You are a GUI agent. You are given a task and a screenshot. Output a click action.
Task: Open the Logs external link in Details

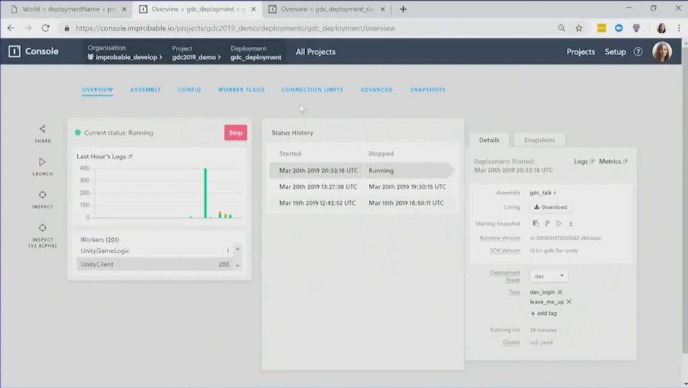(x=584, y=161)
